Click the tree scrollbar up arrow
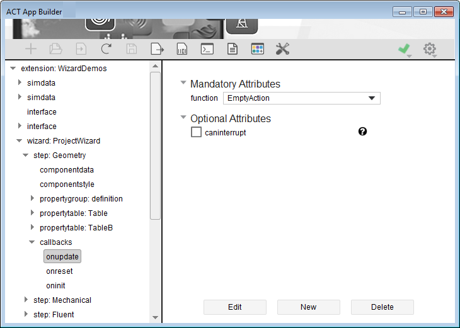The width and height of the screenshot is (460, 328). coord(156,66)
